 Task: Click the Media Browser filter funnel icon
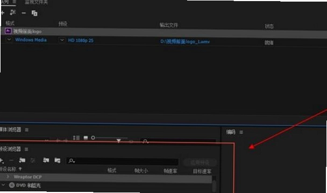tap(119, 141)
